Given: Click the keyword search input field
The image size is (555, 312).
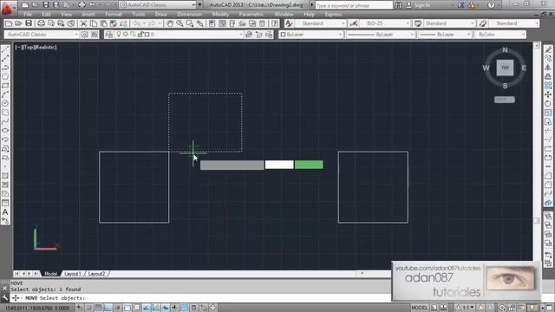Looking at the screenshot, I should point(354,5).
